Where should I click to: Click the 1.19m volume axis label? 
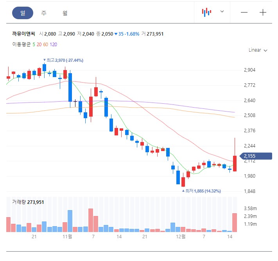click(250, 224)
